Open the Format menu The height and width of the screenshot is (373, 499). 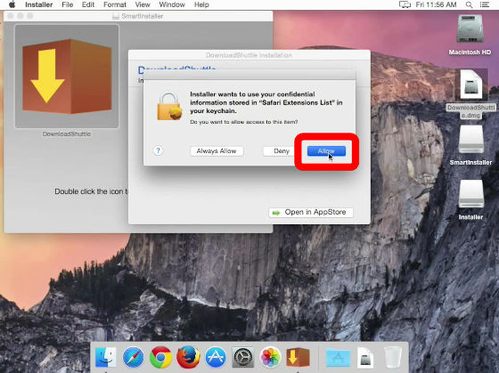tap(115, 4)
